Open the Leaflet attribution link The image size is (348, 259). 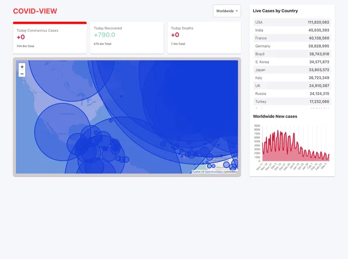tap(196, 172)
